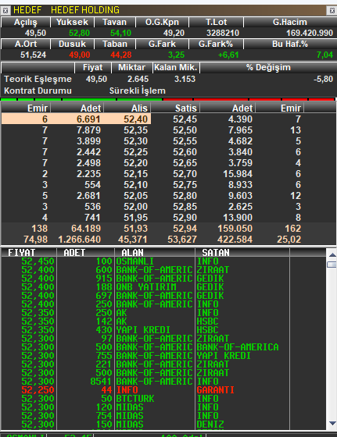The height and width of the screenshot is (437, 337).
Task: Click the Bu Haf.% header
Action: 290,44
